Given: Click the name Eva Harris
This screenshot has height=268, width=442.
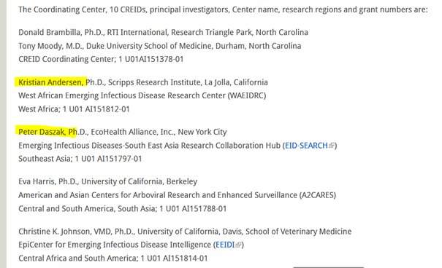Looking at the screenshot, I should 37,181.
